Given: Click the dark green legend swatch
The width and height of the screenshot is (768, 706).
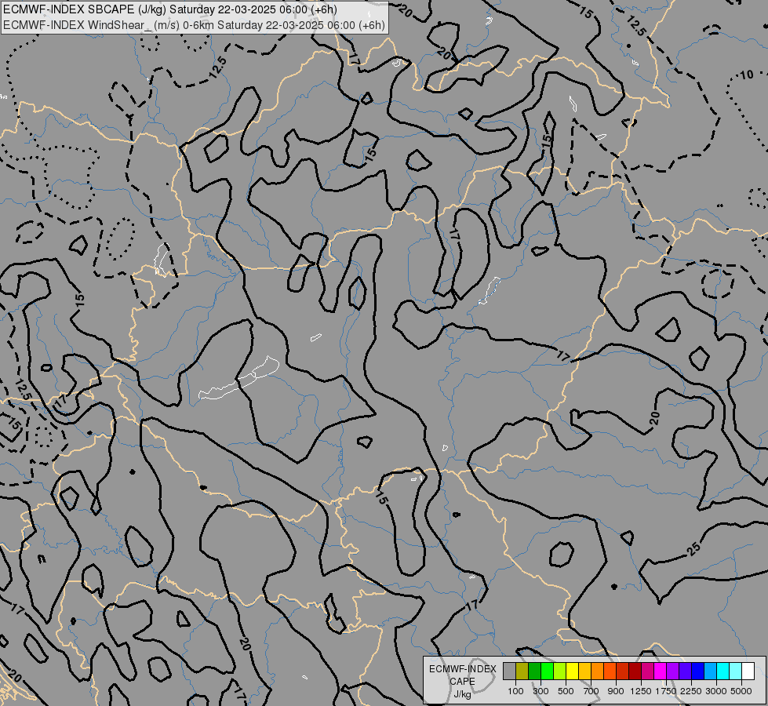Looking at the screenshot, I should click(x=535, y=671).
